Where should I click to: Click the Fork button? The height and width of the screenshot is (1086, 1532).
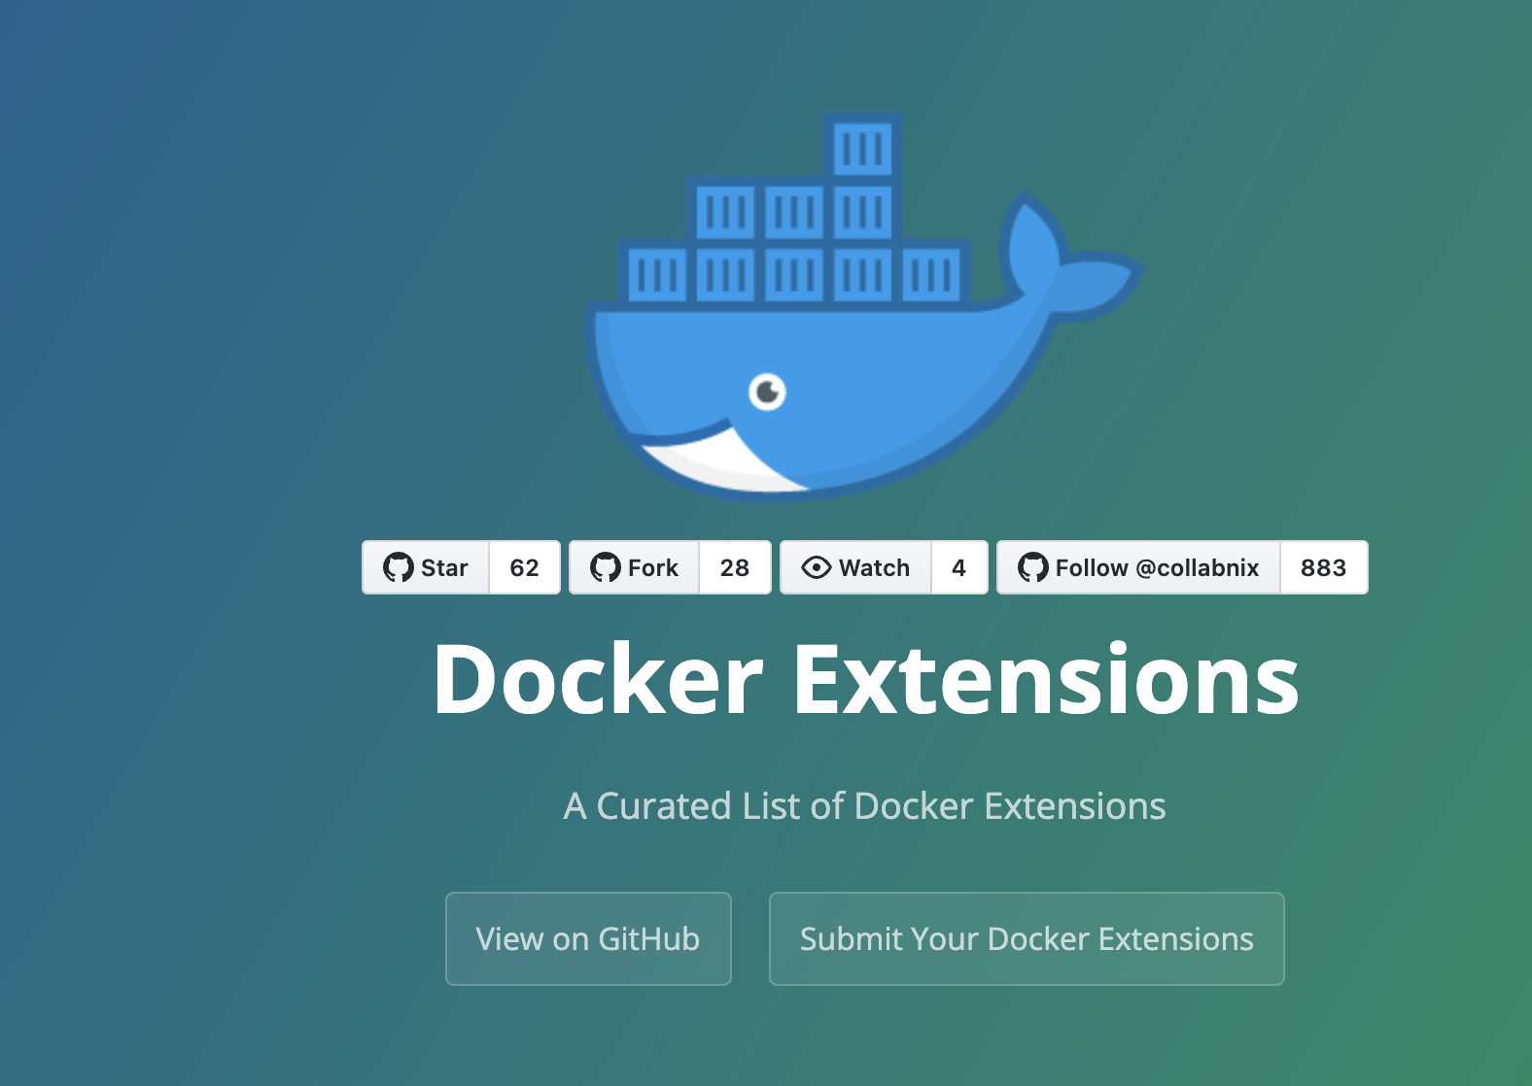click(x=634, y=567)
